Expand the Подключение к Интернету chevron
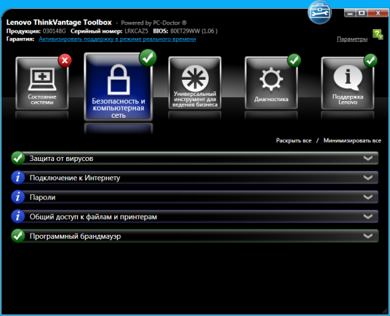 [x=368, y=178]
